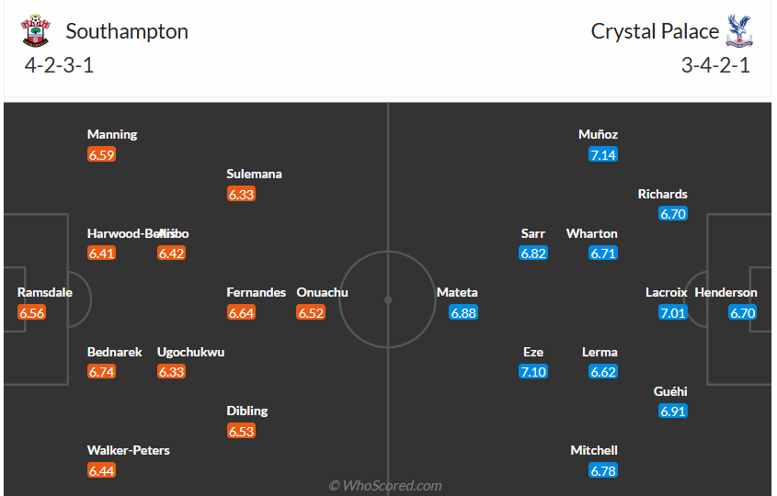Click Muñoz's 7.14 rating badge
This screenshot has height=496, width=777.
(603, 154)
